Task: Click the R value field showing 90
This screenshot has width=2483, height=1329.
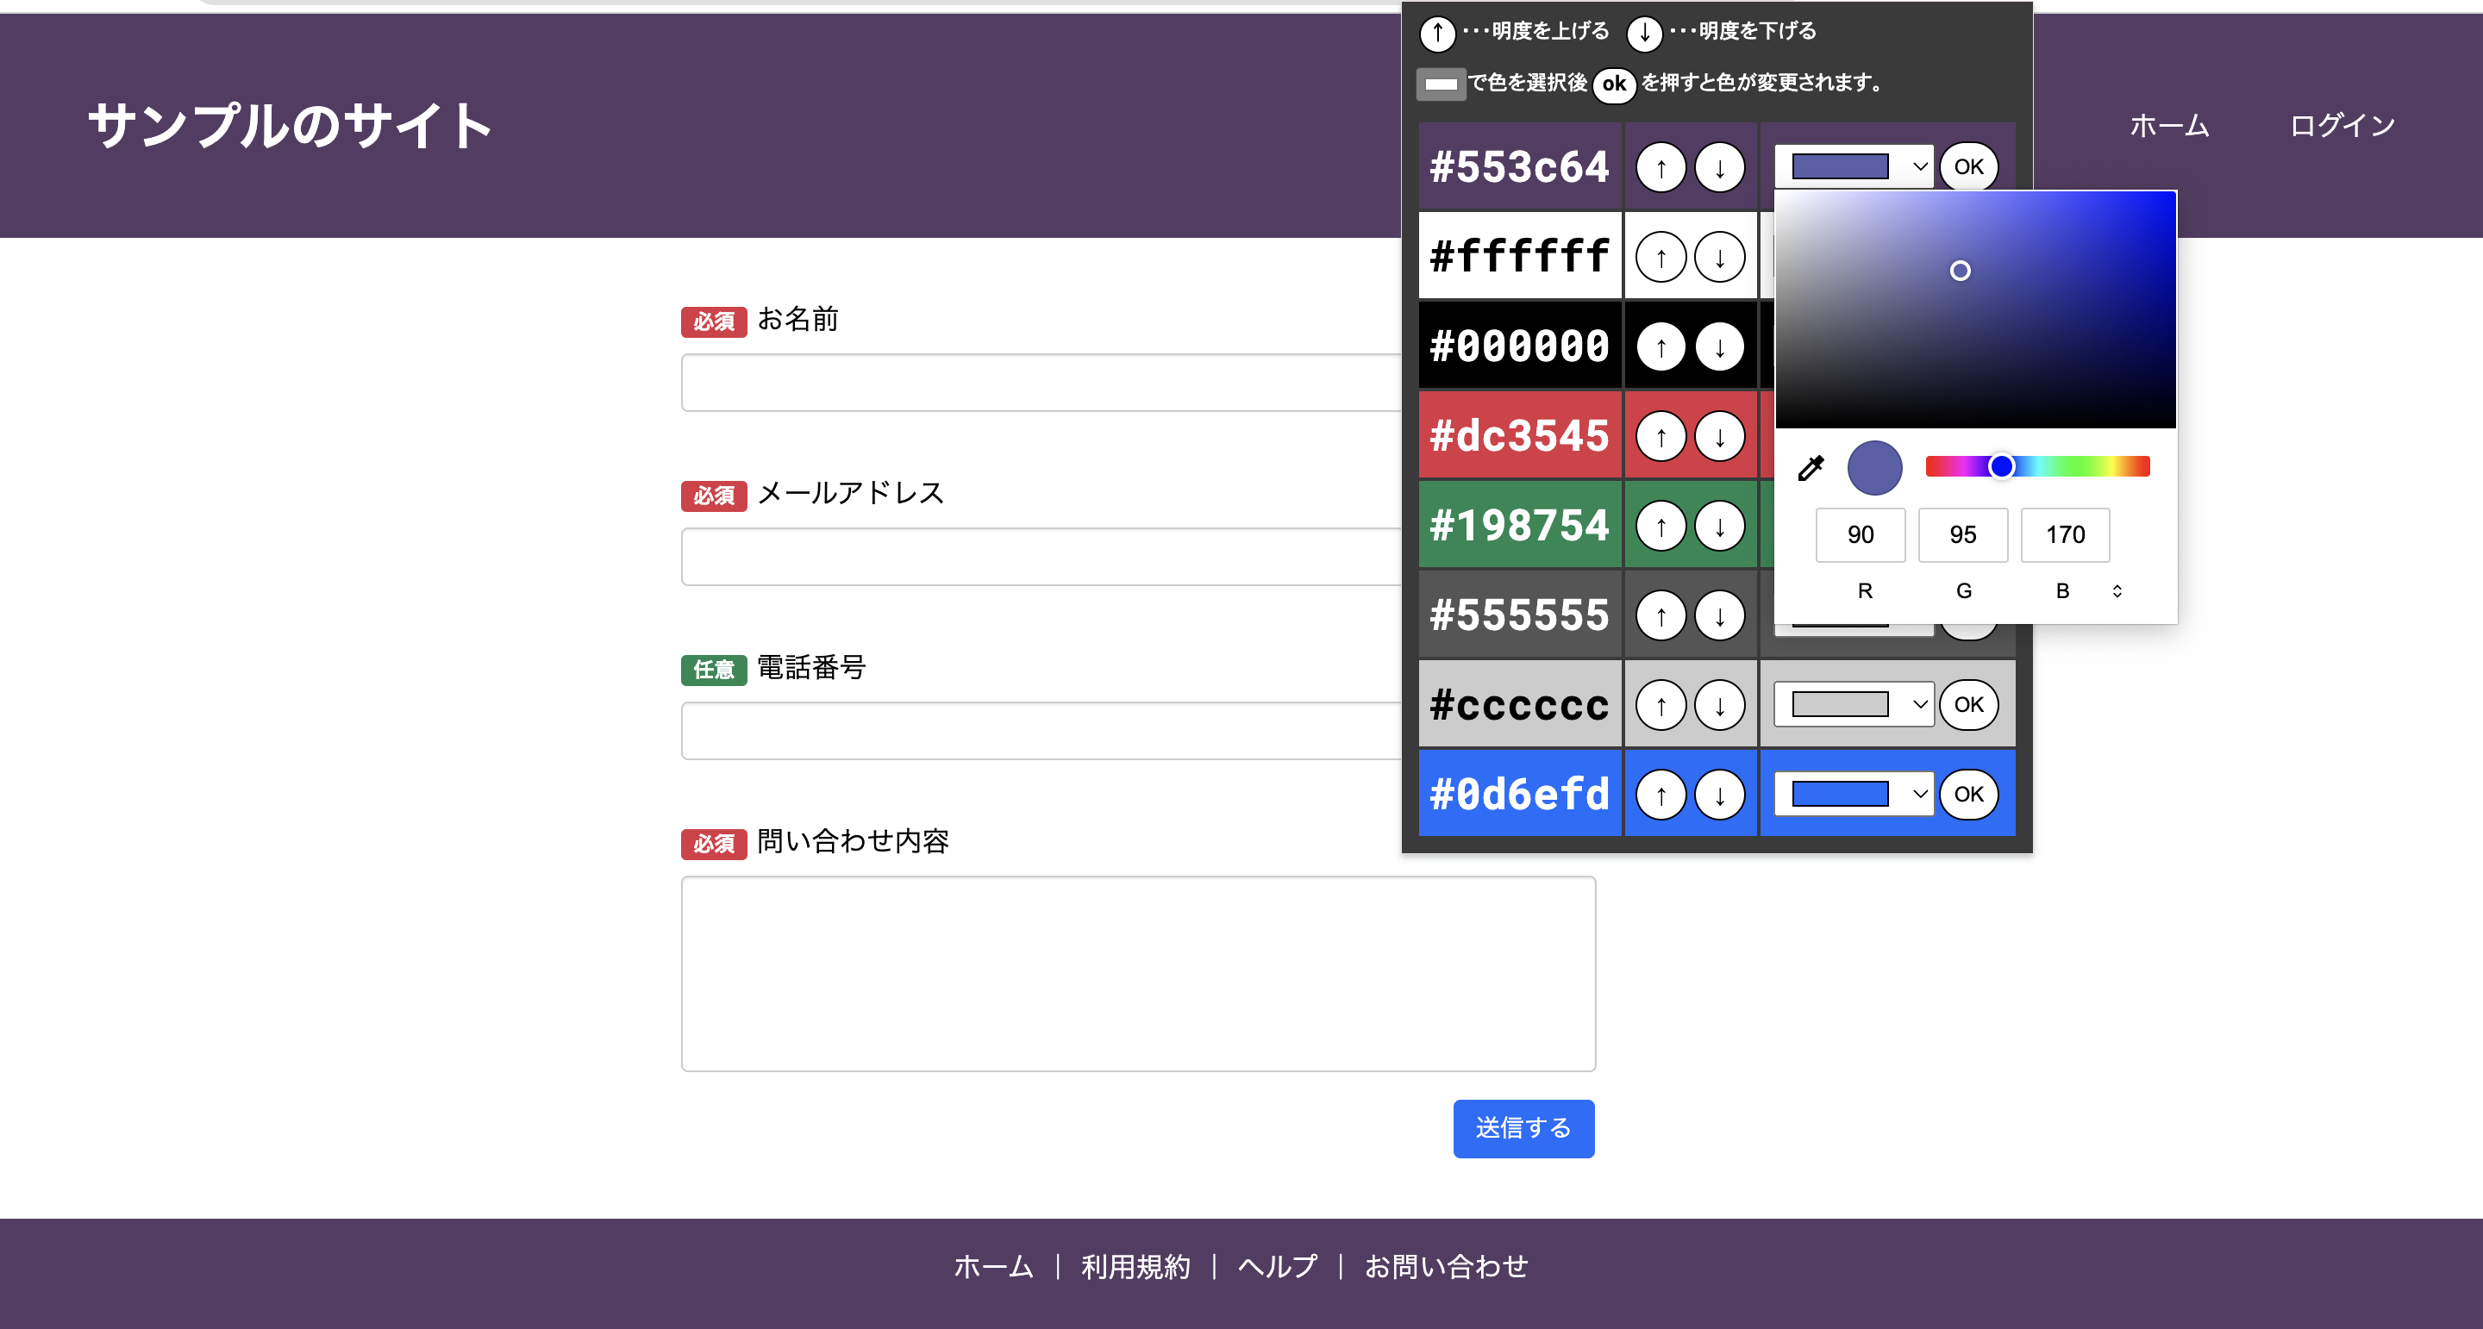Action: coord(1860,535)
